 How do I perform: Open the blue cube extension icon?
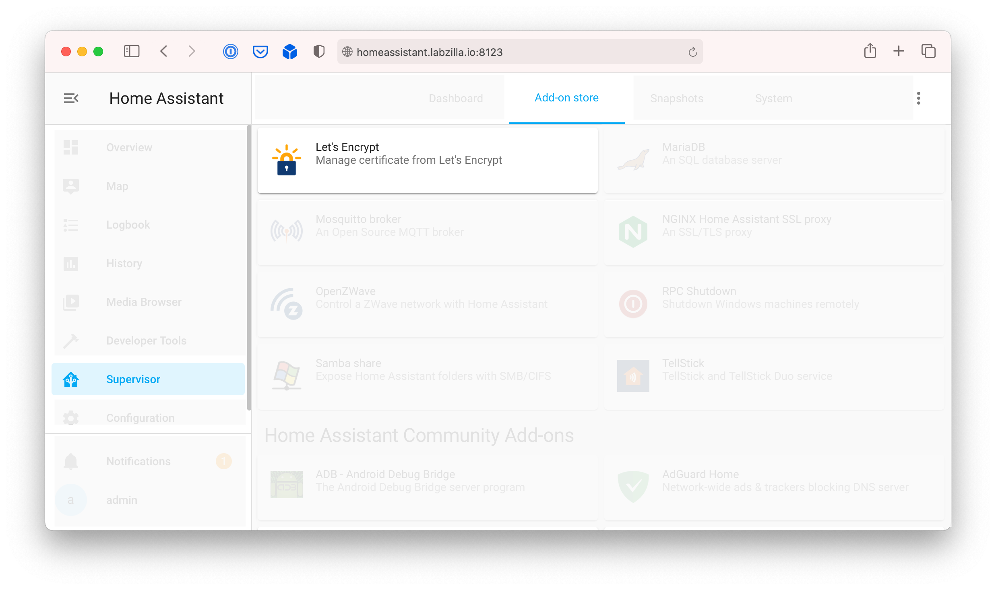tap(289, 52)
